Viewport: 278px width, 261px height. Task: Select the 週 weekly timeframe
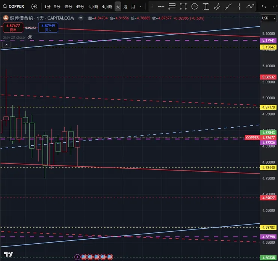point(125,7)
